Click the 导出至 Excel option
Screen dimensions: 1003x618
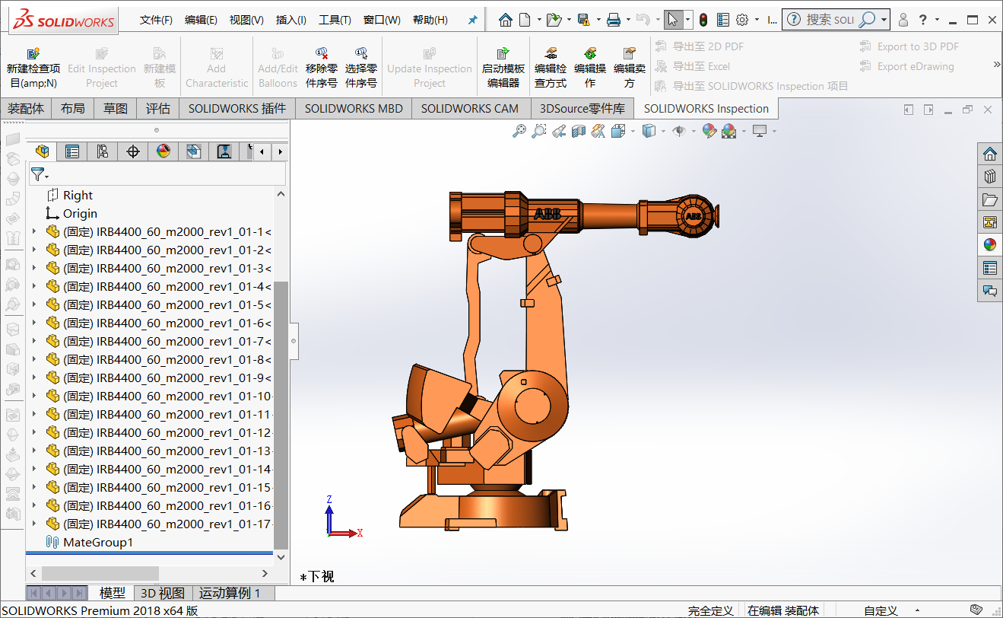tap(697, 66)
